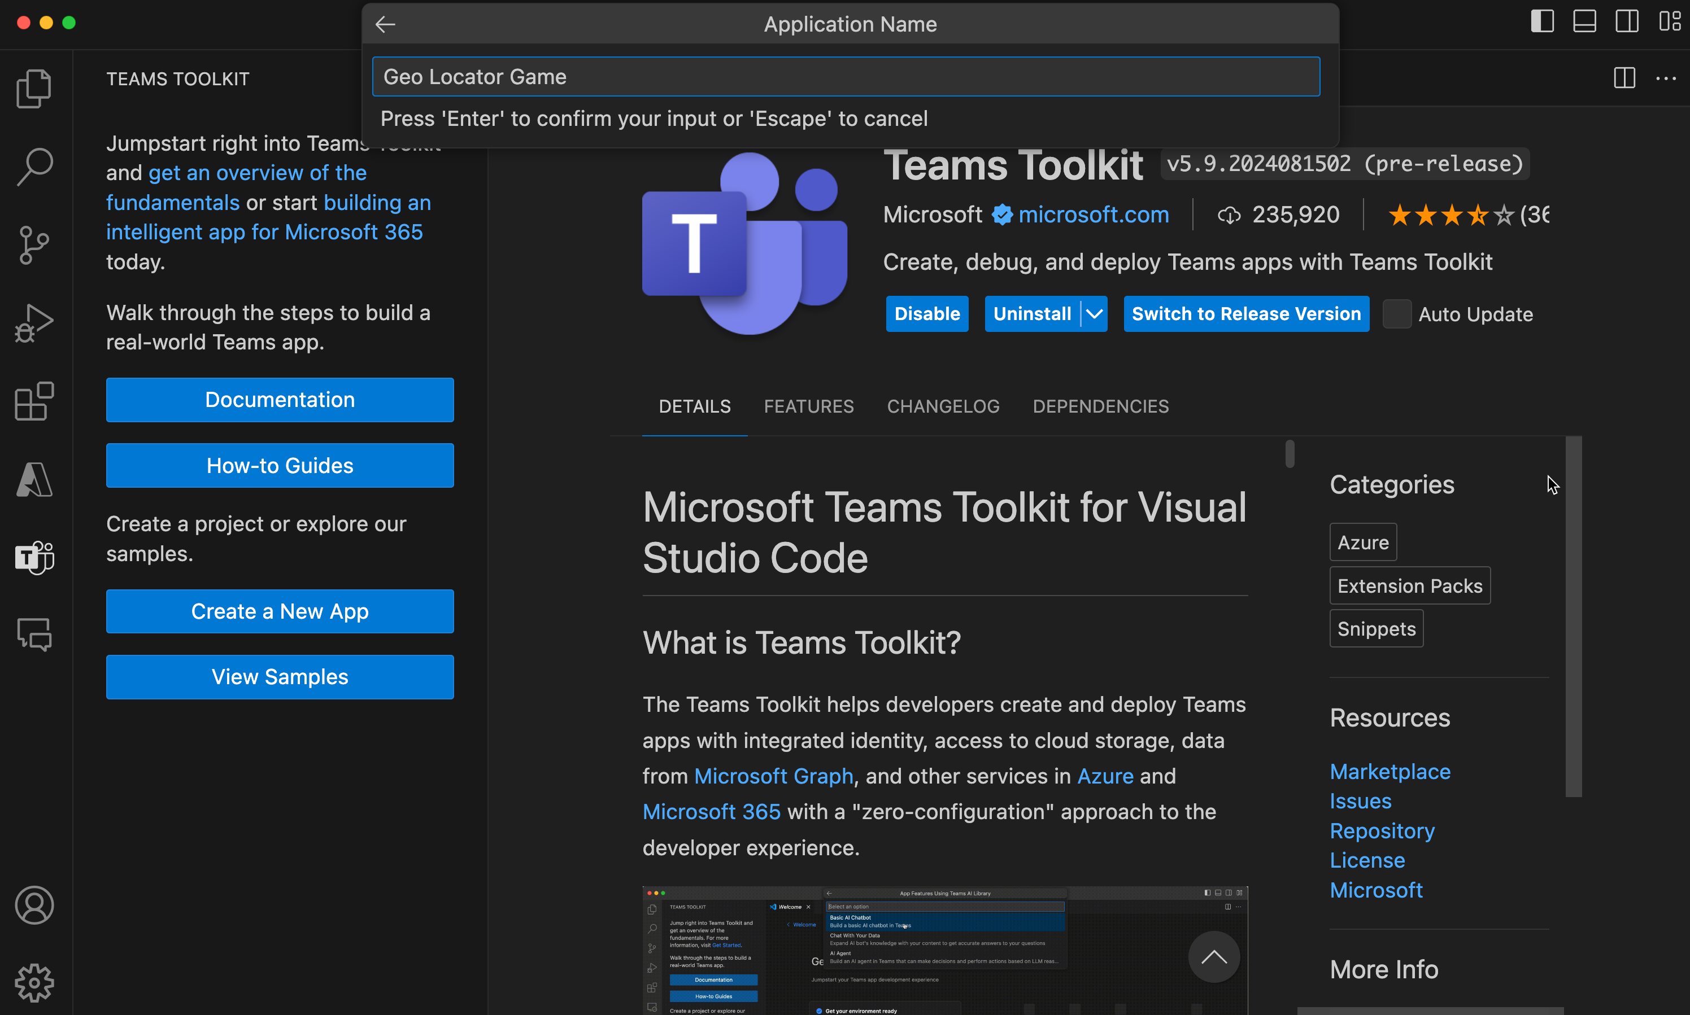The width and height of the screenshot is (1690, 1015).
Task: Click the Documentation button
Action: point(280,400)
